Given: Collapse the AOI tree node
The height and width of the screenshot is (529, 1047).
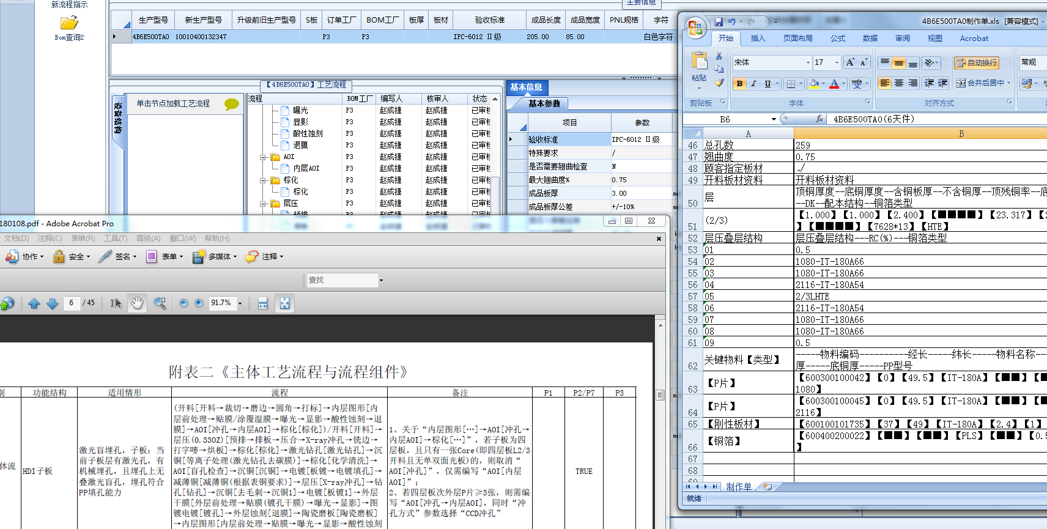Looking at the screenshot, I should pyautogui.click(x=264, y=157).
